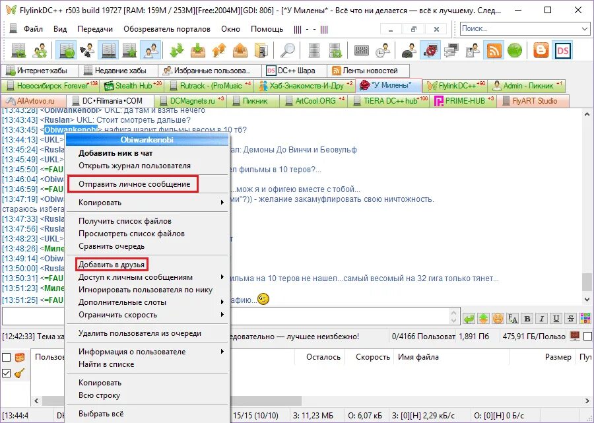
Task: Apply strikethrough formatting with S button
Action: click(x=570, y=319)
